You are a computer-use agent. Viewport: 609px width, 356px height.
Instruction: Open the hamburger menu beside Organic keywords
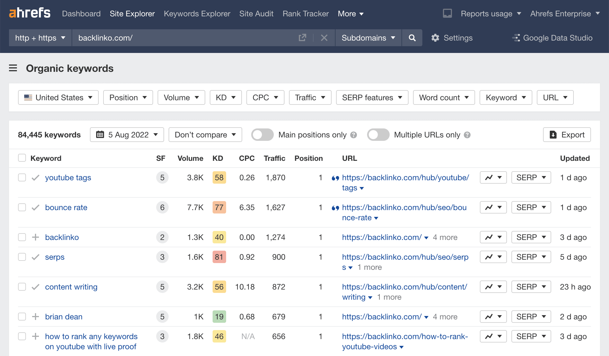[x=13, y=68]
